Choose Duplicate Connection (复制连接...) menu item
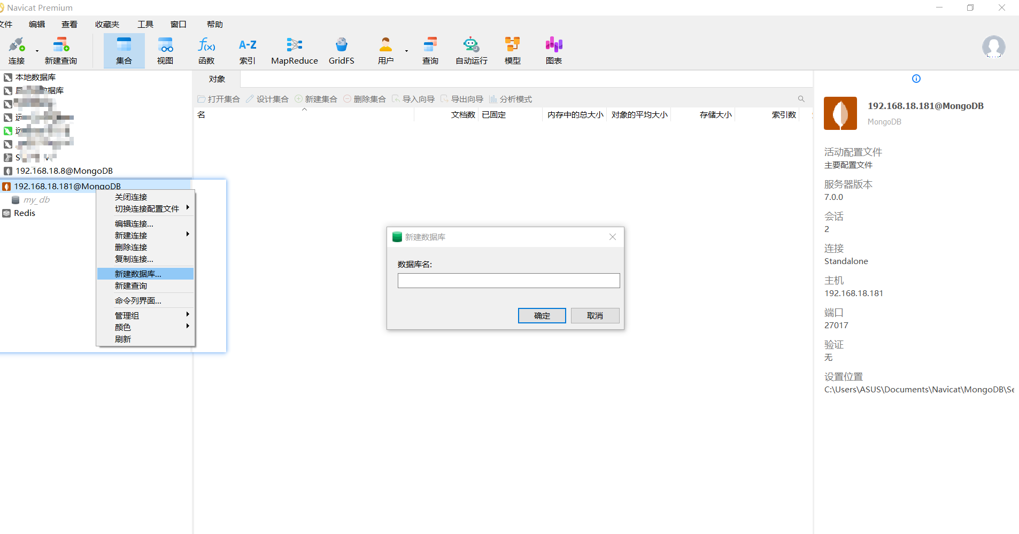The image size is (1019, 534). (145, 259)
